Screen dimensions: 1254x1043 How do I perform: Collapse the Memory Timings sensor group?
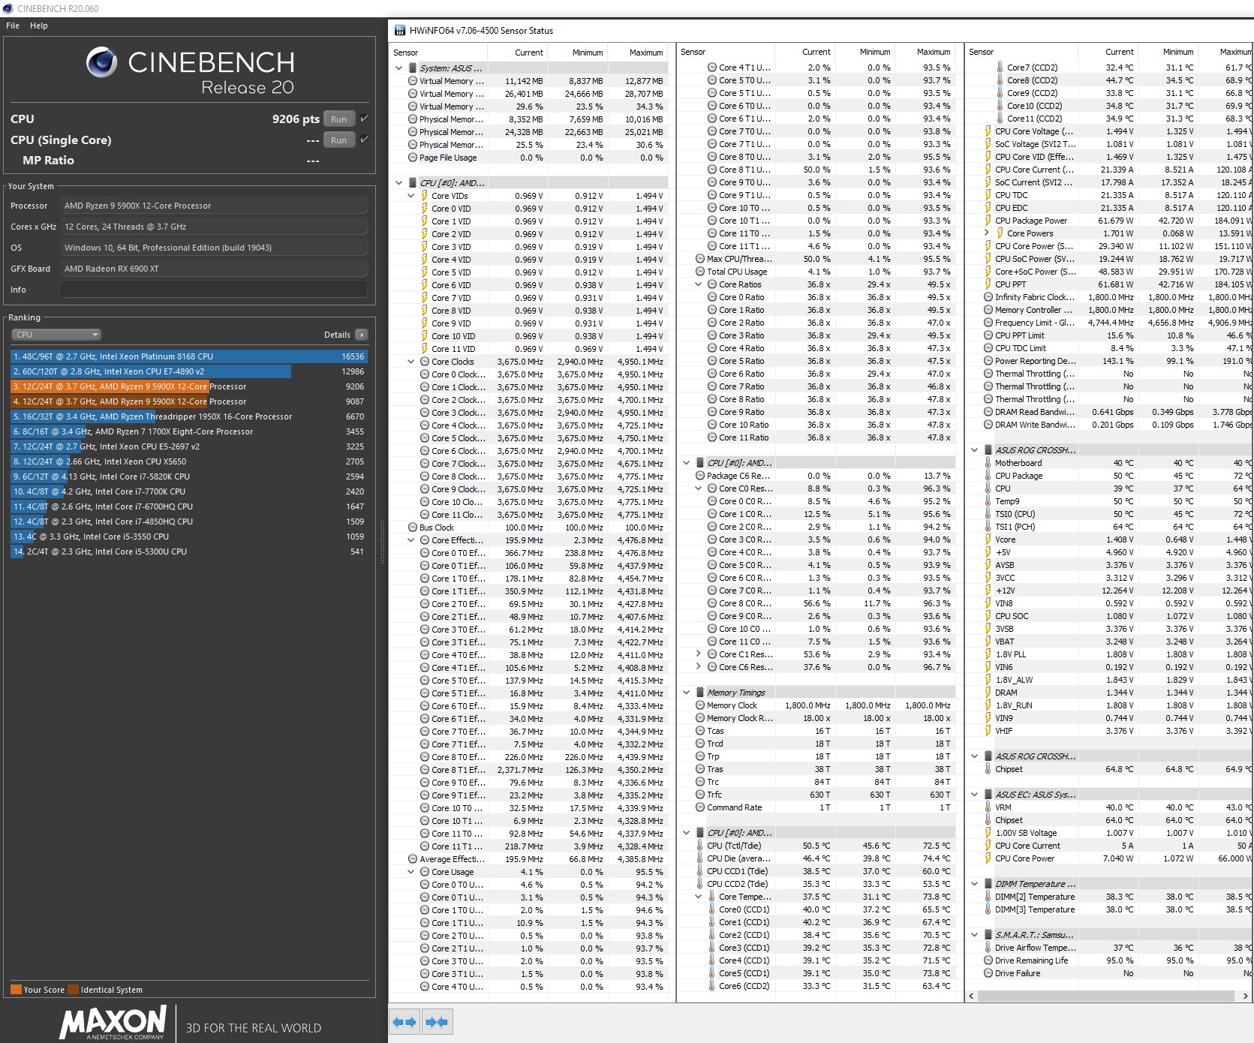687,693
